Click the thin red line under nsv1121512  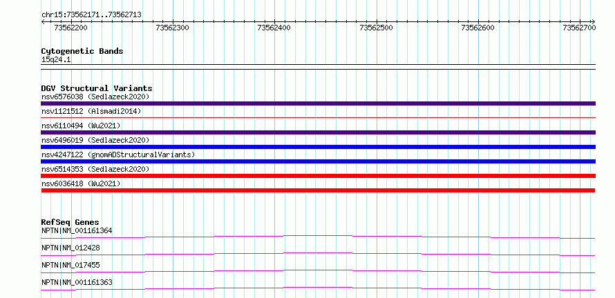[x=318, y=117]
